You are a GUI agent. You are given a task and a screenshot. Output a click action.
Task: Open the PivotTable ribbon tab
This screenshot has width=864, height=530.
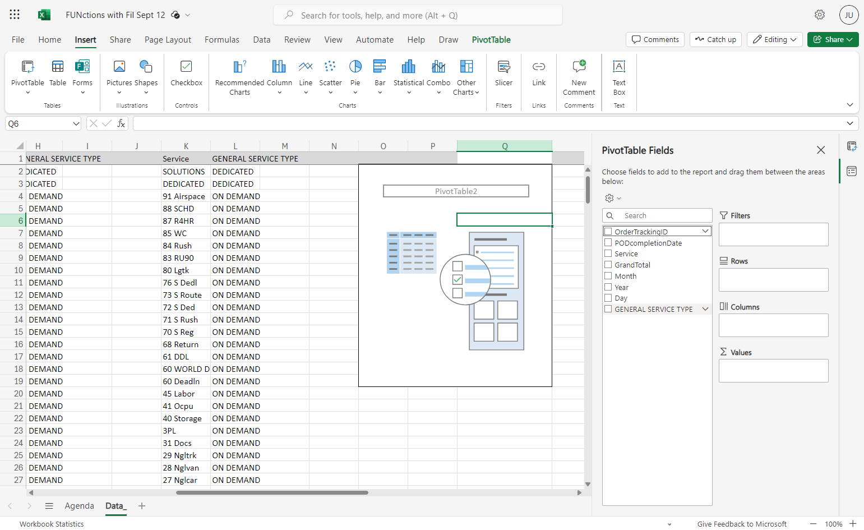491,39
